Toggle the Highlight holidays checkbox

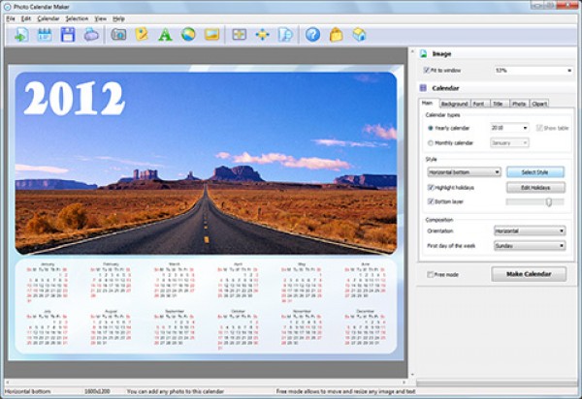tap(431, 188)
